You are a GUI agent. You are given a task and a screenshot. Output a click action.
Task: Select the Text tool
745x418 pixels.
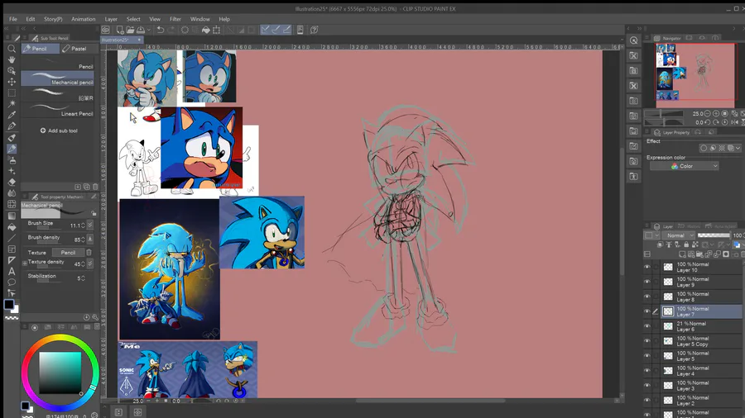12,272
